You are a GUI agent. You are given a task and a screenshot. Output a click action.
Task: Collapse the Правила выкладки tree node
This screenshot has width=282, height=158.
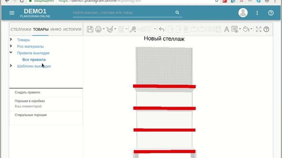pyautogui.click(x=11, y=53)
